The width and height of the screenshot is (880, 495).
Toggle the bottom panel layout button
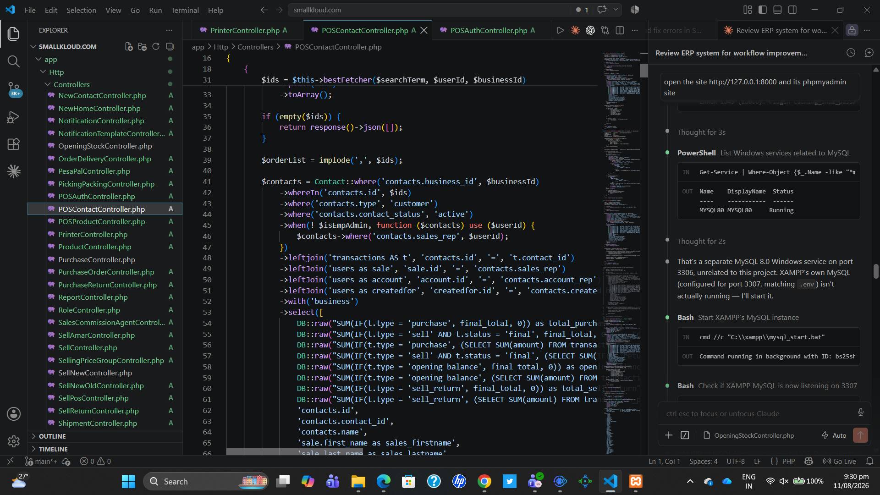[x=777, y=10]
